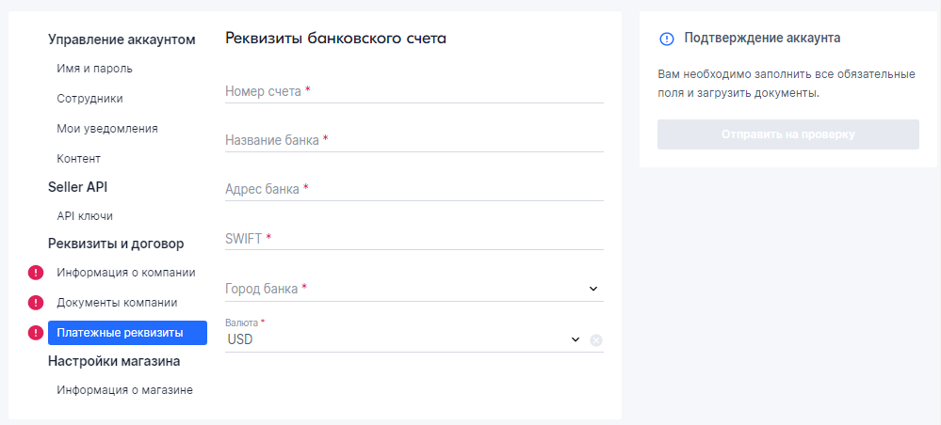This screenshot has width=941, height=425.
Task: Focus the Номер счета input field
Action: pyautogui.click(x=414, y=92)
